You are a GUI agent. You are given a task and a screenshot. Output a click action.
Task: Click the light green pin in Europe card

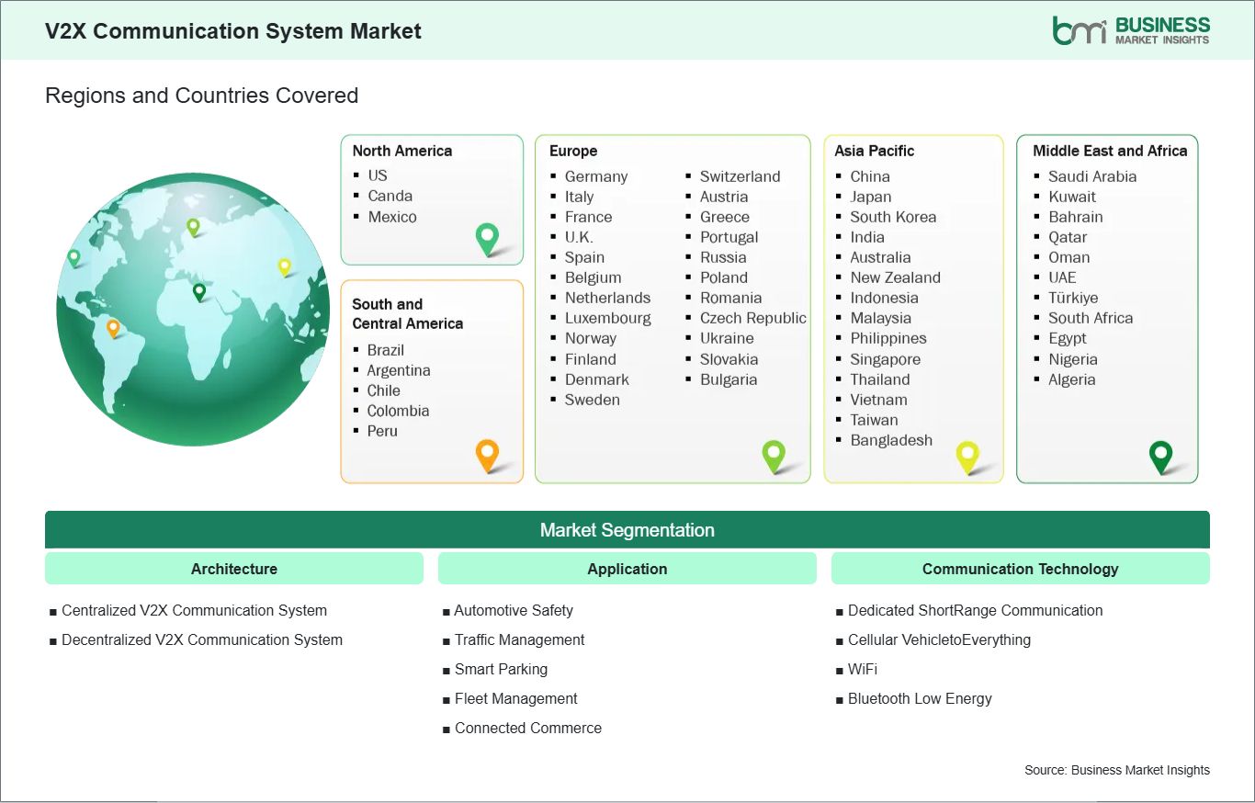click(x=774, y=455)
